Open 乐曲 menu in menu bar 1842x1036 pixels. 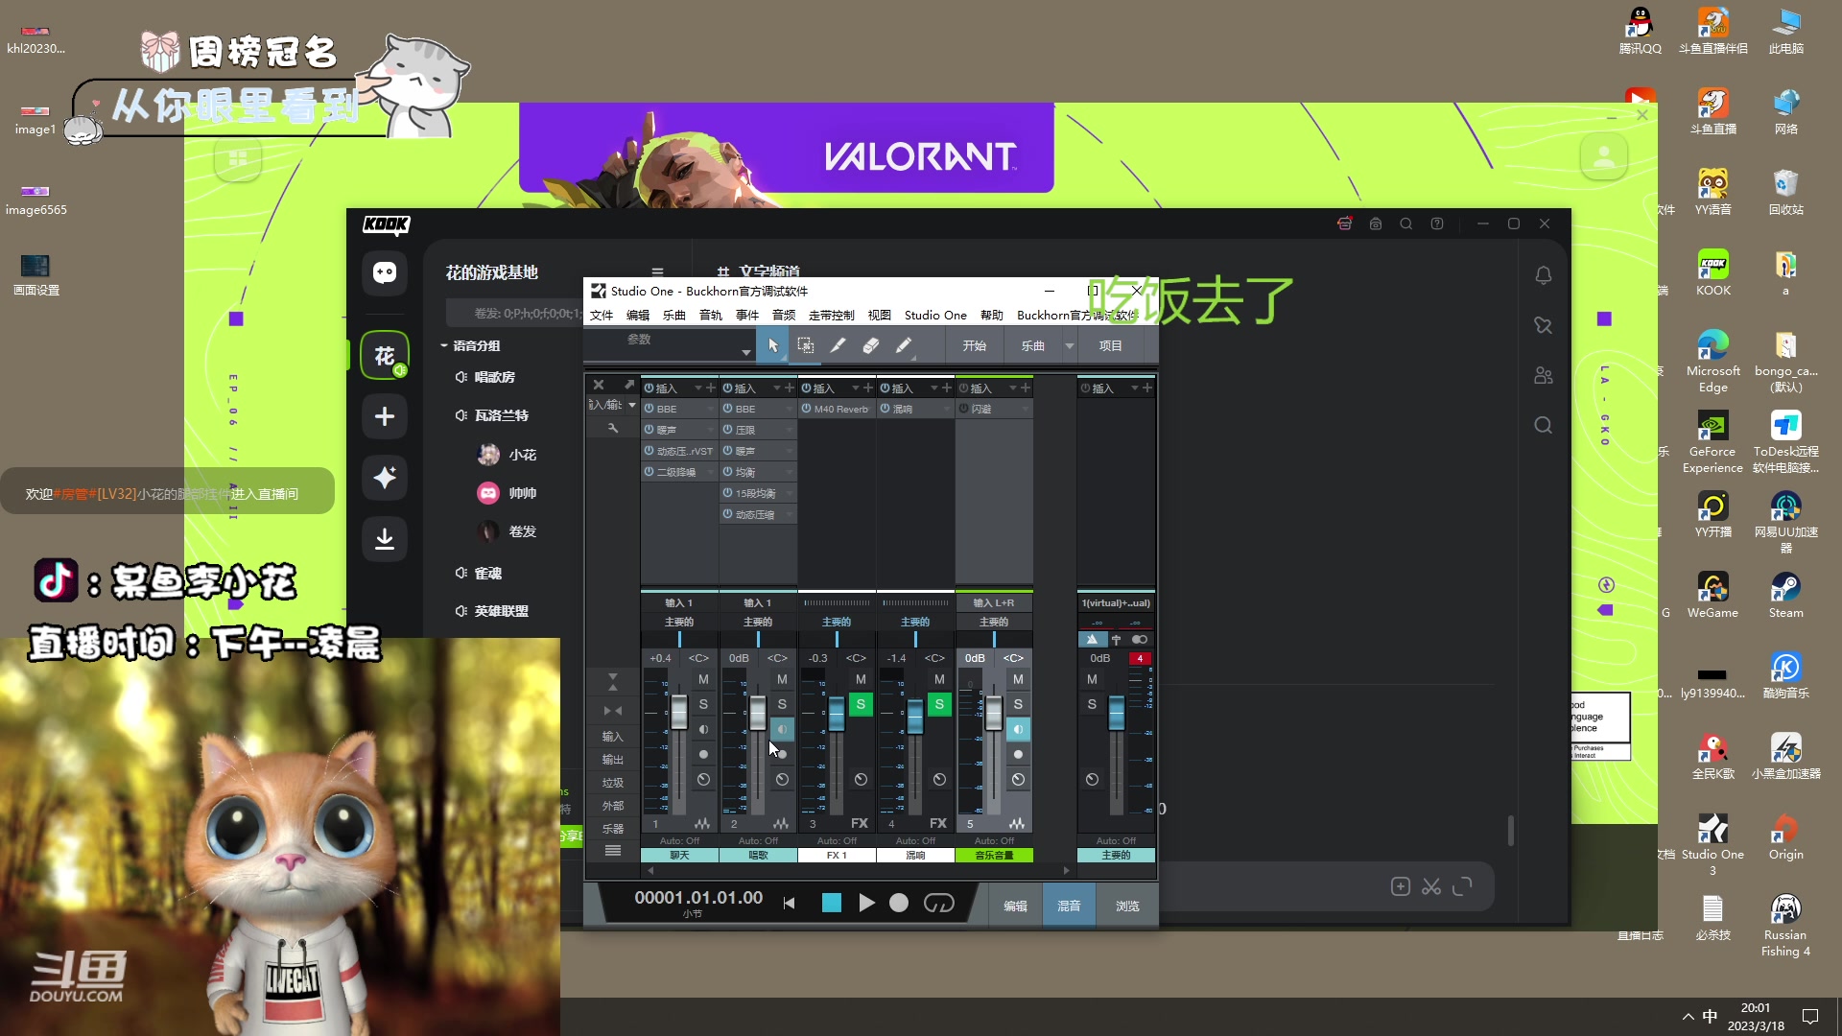(674, 316)
